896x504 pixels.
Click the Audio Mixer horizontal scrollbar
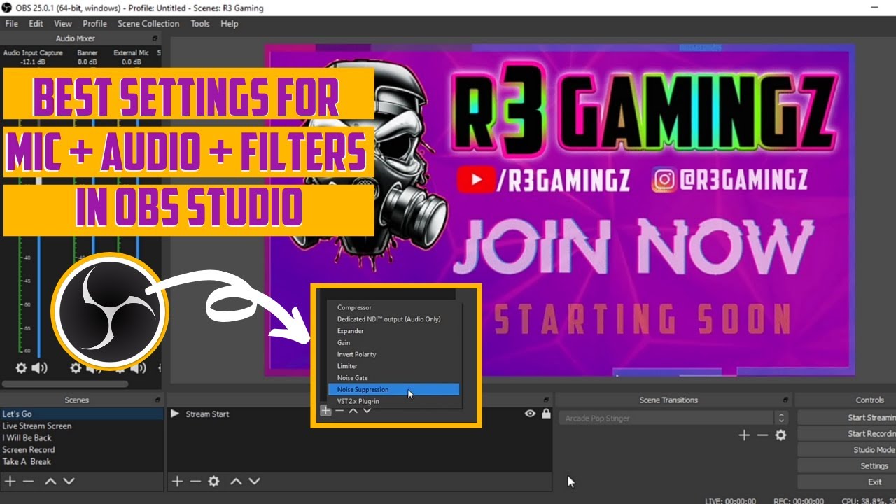coord(65,384)
